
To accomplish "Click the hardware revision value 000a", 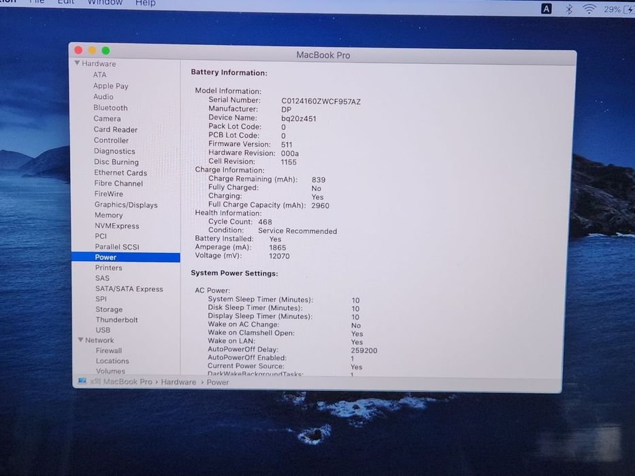I will click(289, 154).
